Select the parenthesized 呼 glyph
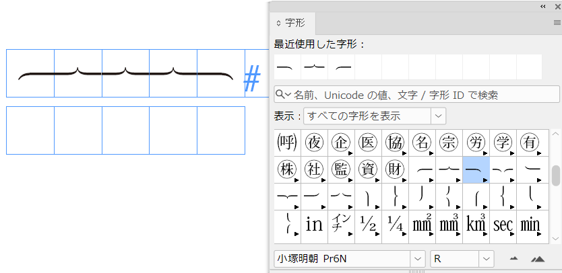 coord(288,143)
